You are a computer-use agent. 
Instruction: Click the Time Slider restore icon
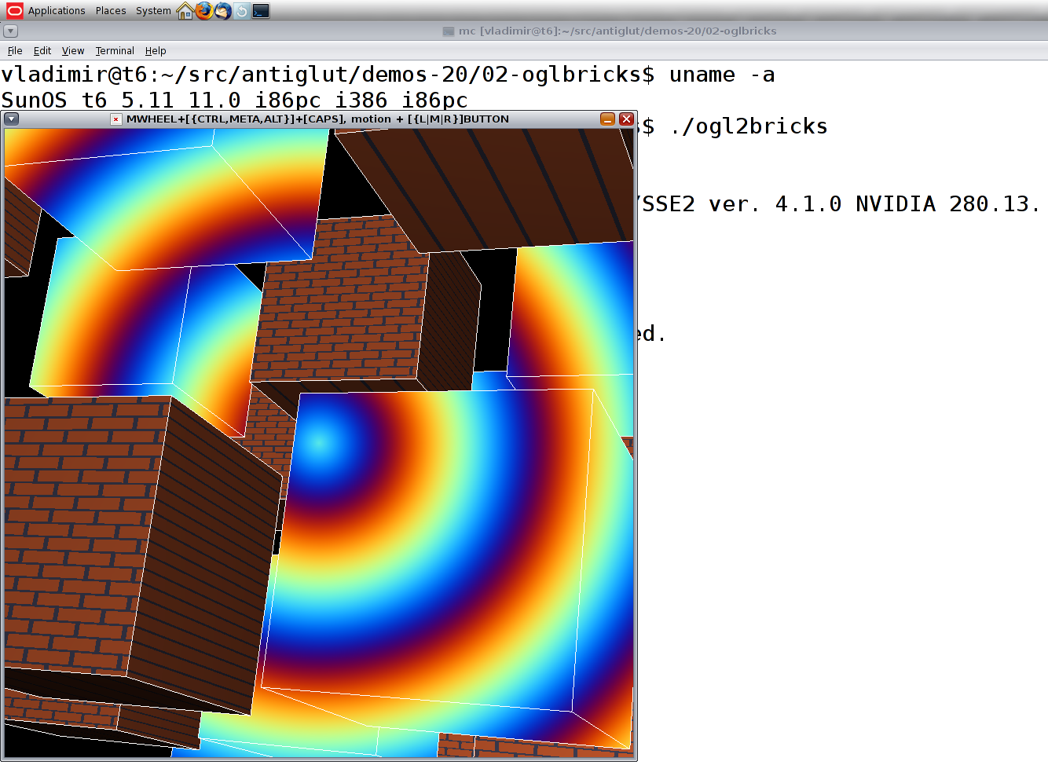[242, 11]
